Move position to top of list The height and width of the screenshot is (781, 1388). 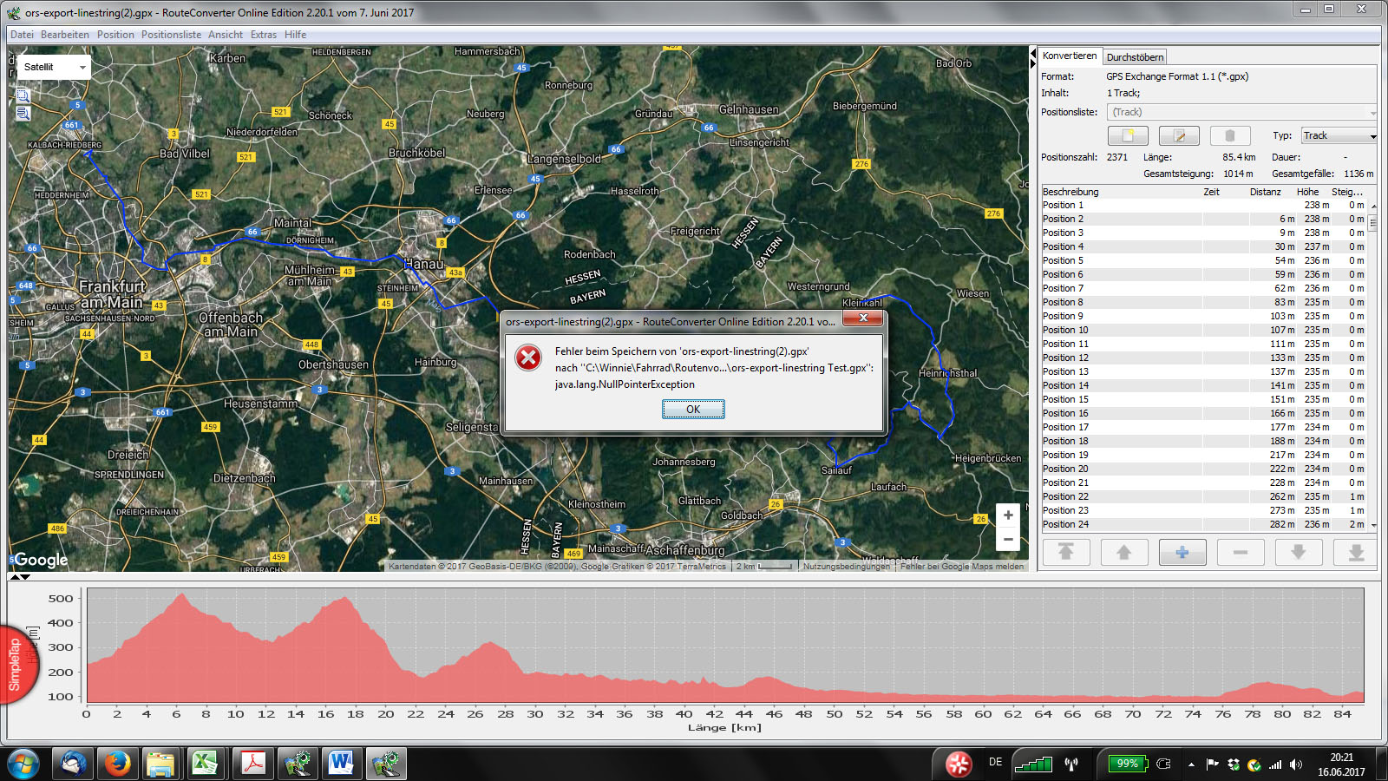(1066, 552)
